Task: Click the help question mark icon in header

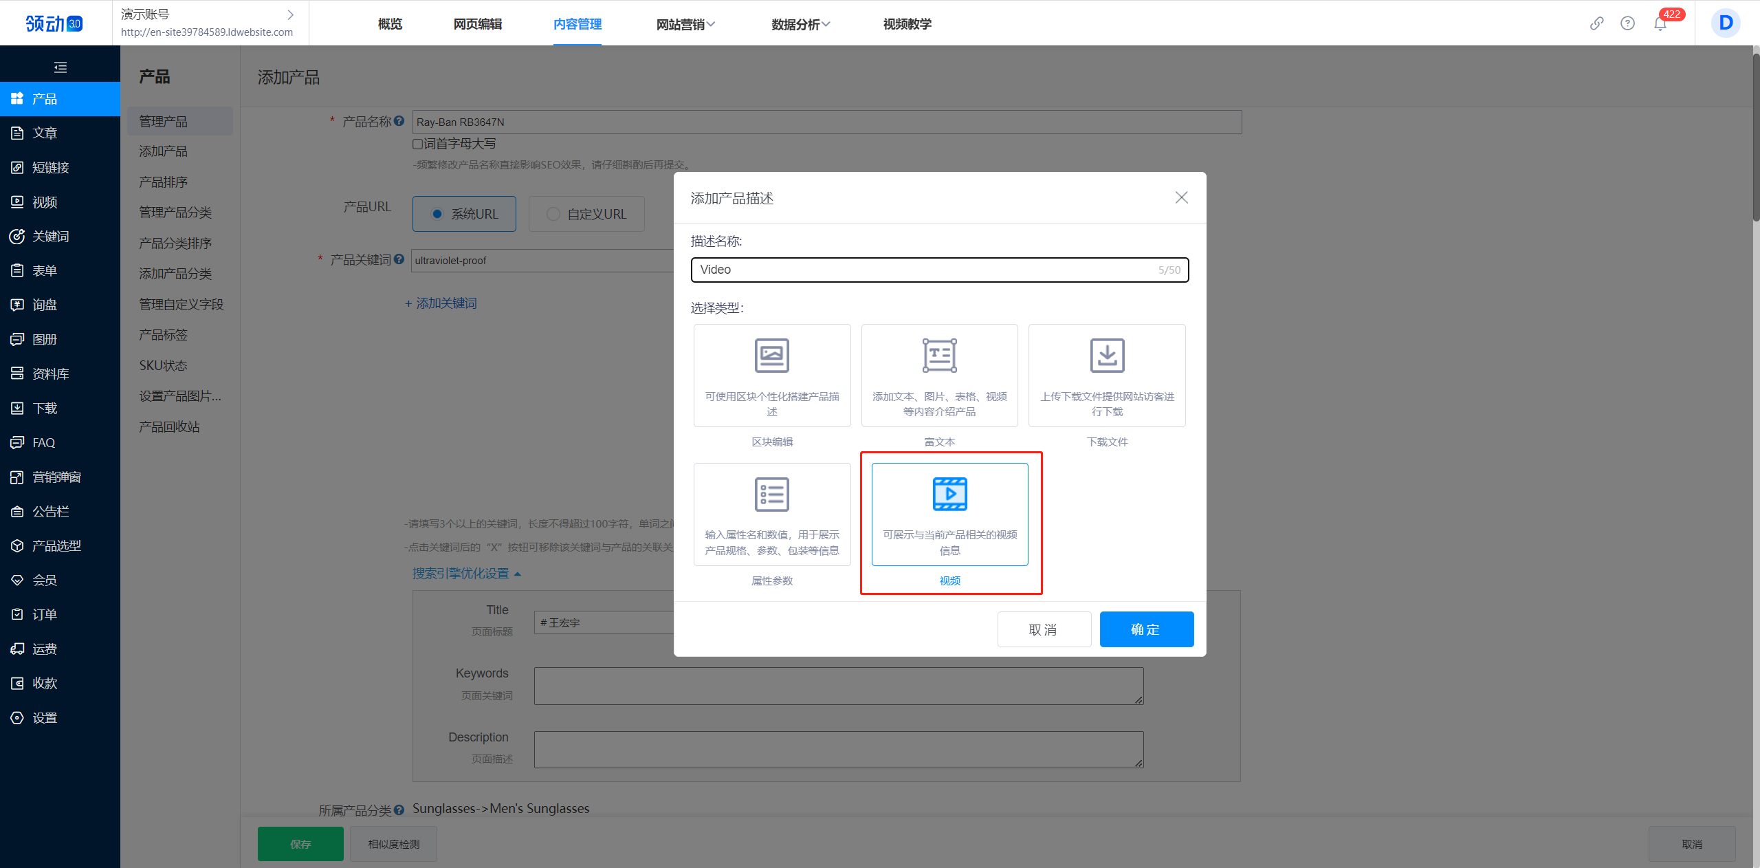Action: [x=1627, y=23]
